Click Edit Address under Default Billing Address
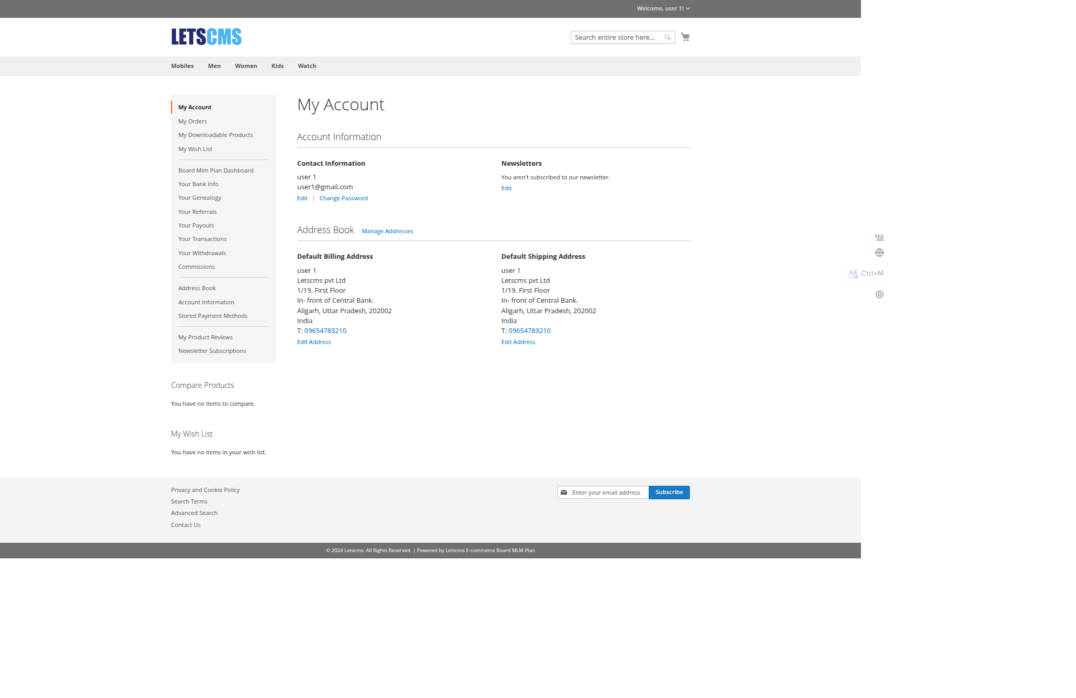The image size is (1076, 698). pos(313,341)
